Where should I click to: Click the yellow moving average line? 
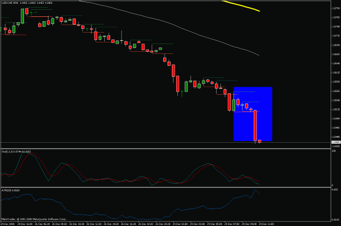pos(241,6)
